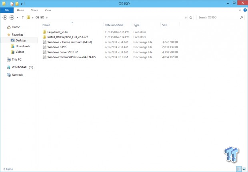Image resolution: width=248 pixels, height=172 pixels.
Task: Click the New folder quick access icon
Action: point(17,4)
